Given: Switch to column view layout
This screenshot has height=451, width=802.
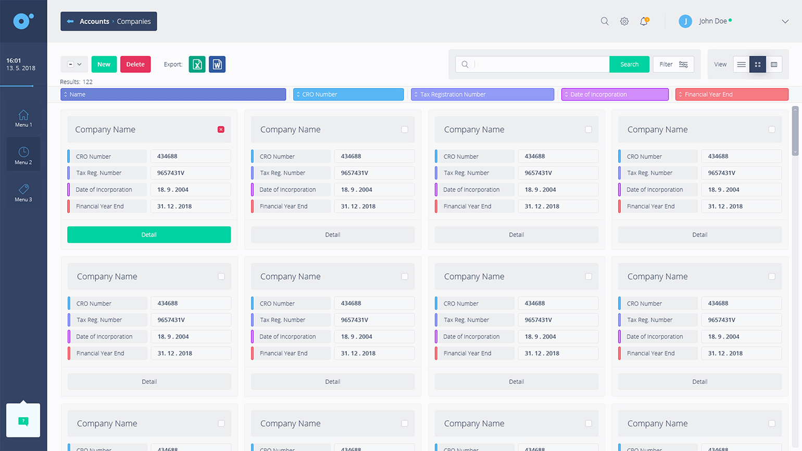Looking at the screenshot, I should [774, 65].
